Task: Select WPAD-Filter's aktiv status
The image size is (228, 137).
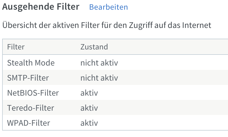Action: (x=89, y=123)
